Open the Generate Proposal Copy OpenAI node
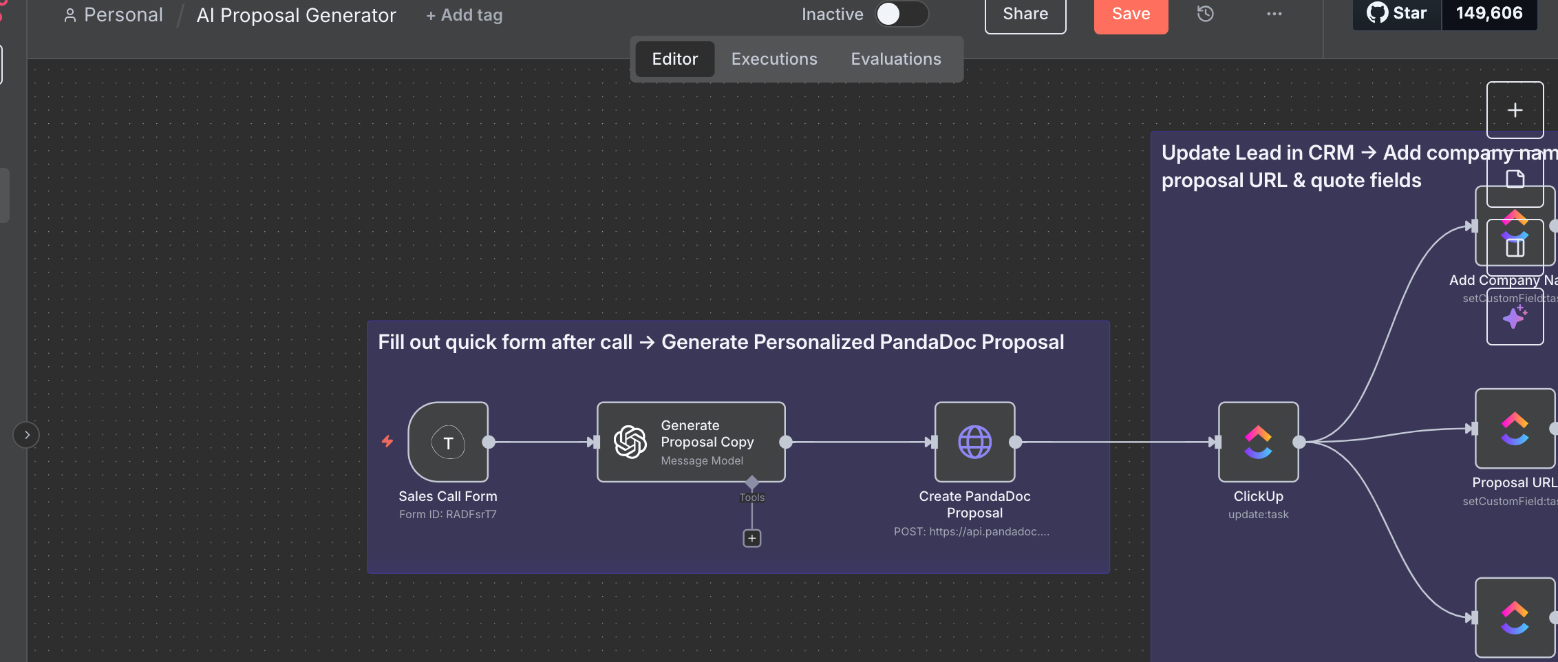The height and width of the screenshot is (662, 1558). pyautogui.click(x=690, y=442)
